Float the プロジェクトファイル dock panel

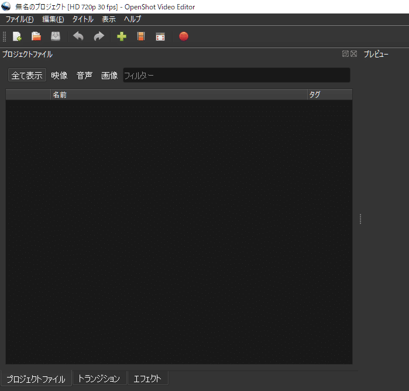[x=345, y=53]
